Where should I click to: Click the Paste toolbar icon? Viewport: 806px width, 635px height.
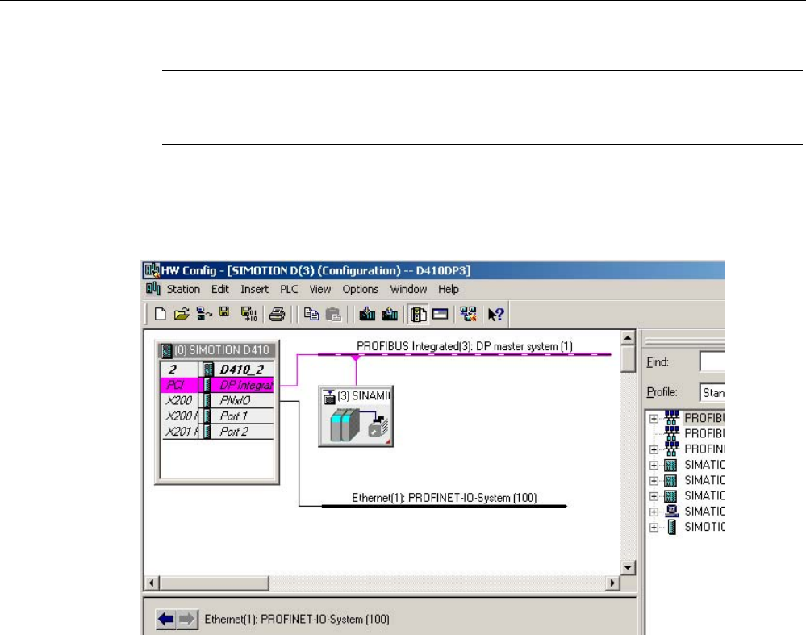pos(333,314)
